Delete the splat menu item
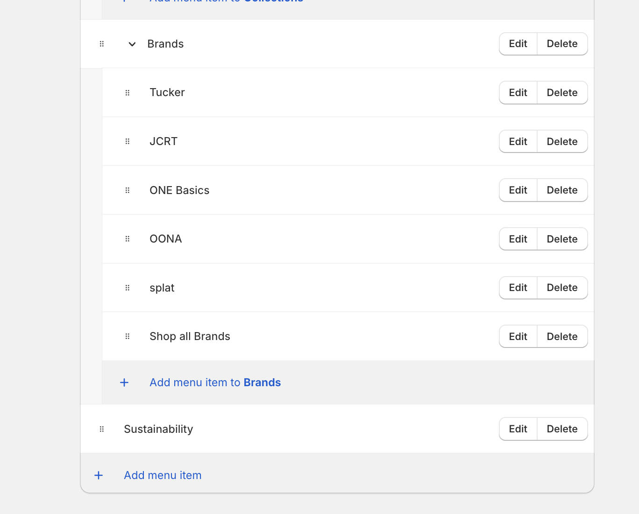Image resolution: width=639 pixels, height=514 pixels. point(562,288)
